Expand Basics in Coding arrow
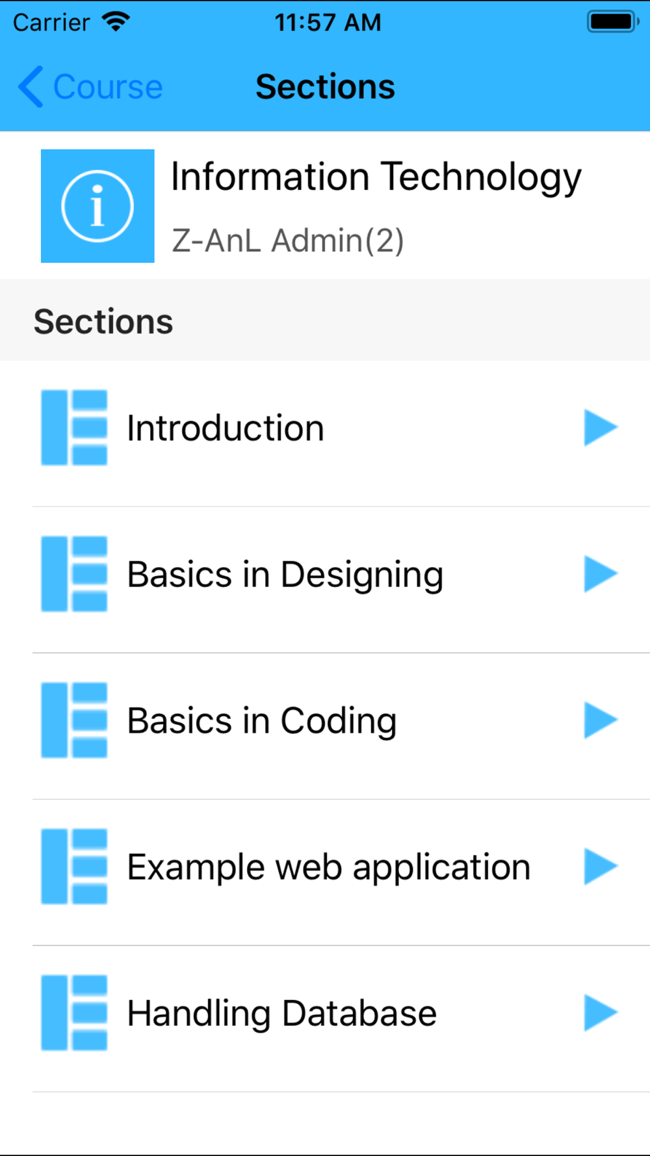 (599, 720)
